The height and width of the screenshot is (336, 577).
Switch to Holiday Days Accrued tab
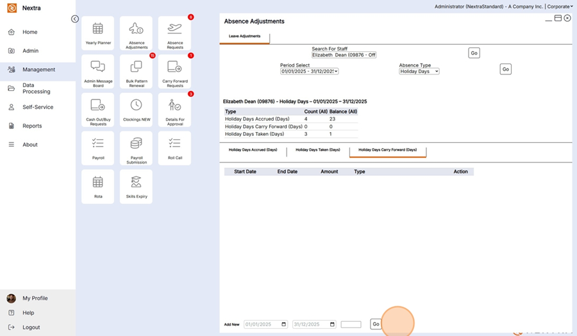tap(253, 150)
